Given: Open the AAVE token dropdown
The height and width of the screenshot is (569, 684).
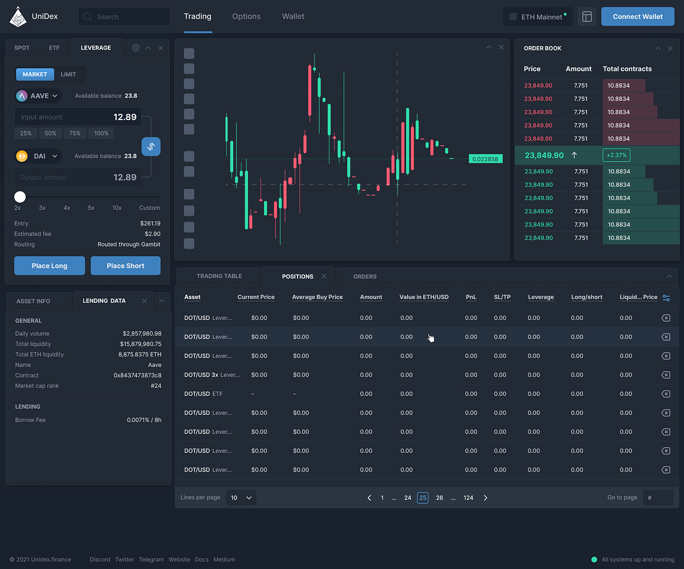Looking at the screenshot, I should point(38,96).
